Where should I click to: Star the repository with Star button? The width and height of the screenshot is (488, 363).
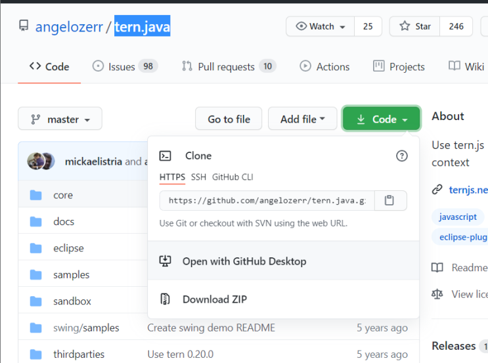pyautogui.click(x=415, y=26)
